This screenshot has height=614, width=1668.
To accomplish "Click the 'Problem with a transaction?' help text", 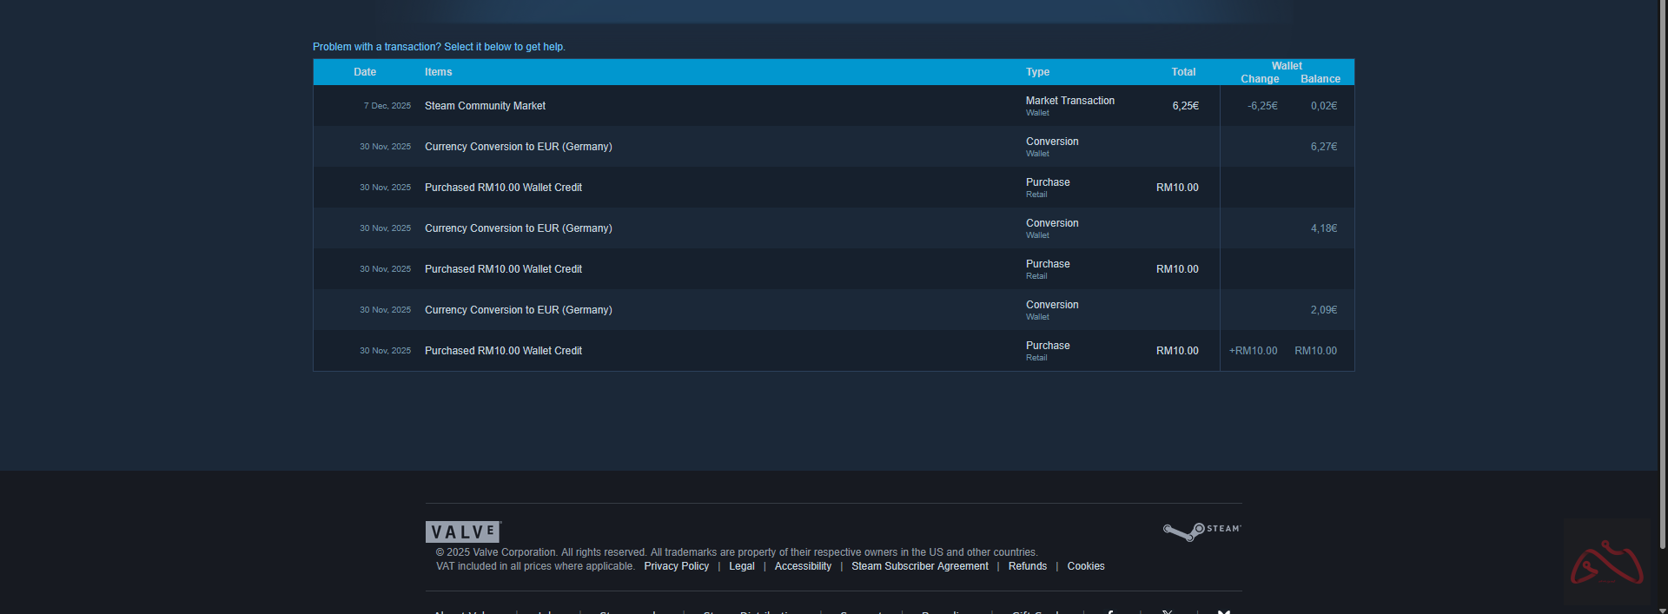I will (439, 47).
